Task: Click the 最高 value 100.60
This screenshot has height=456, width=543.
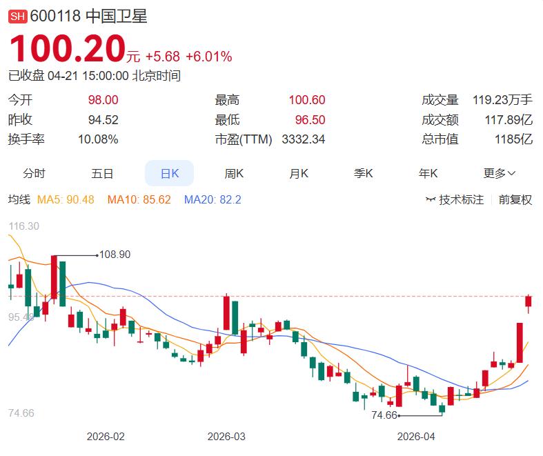Action: pos(307,100)
